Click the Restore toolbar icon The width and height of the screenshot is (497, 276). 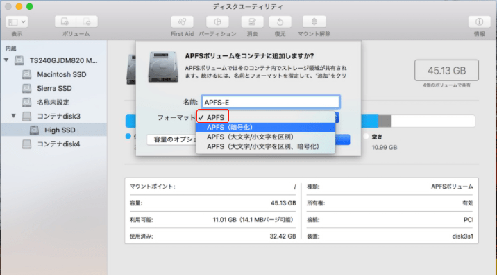[280, 21]
